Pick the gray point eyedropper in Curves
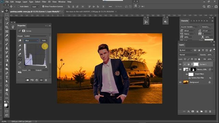Image resolution: width=219 pixels, height=123 pixels. click(x=20, y=50)
